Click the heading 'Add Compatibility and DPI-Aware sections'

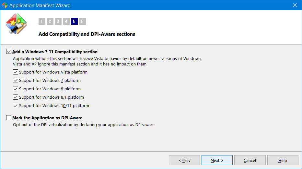click(x=87, y=34)
